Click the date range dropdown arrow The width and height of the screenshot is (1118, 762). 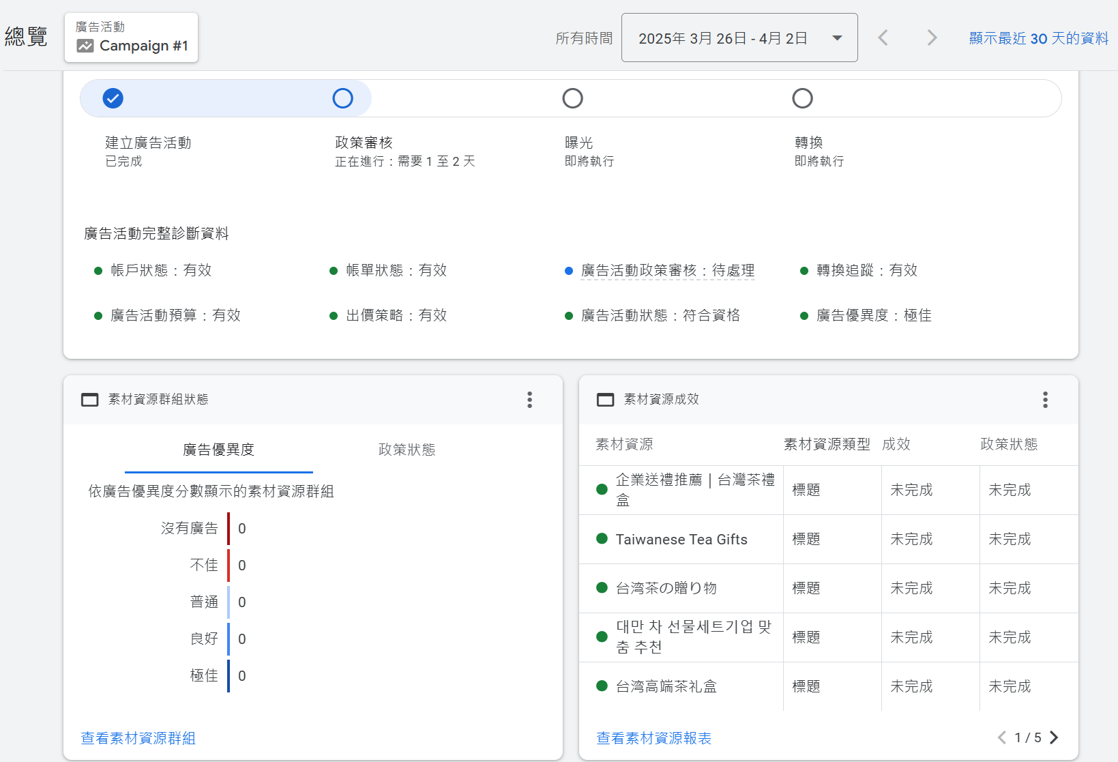tap(837, 38)
